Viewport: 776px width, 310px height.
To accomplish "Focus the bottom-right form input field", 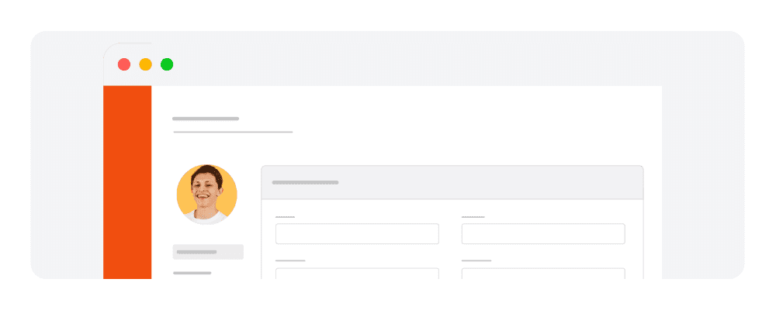I will coord(543,273).
